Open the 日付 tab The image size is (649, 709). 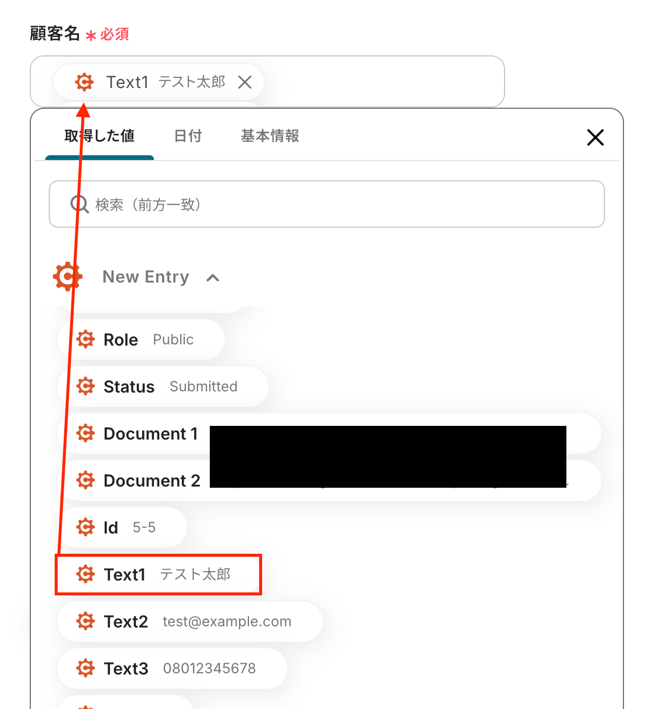(x=188, y=136)
